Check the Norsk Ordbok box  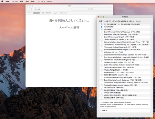(101, 73)
